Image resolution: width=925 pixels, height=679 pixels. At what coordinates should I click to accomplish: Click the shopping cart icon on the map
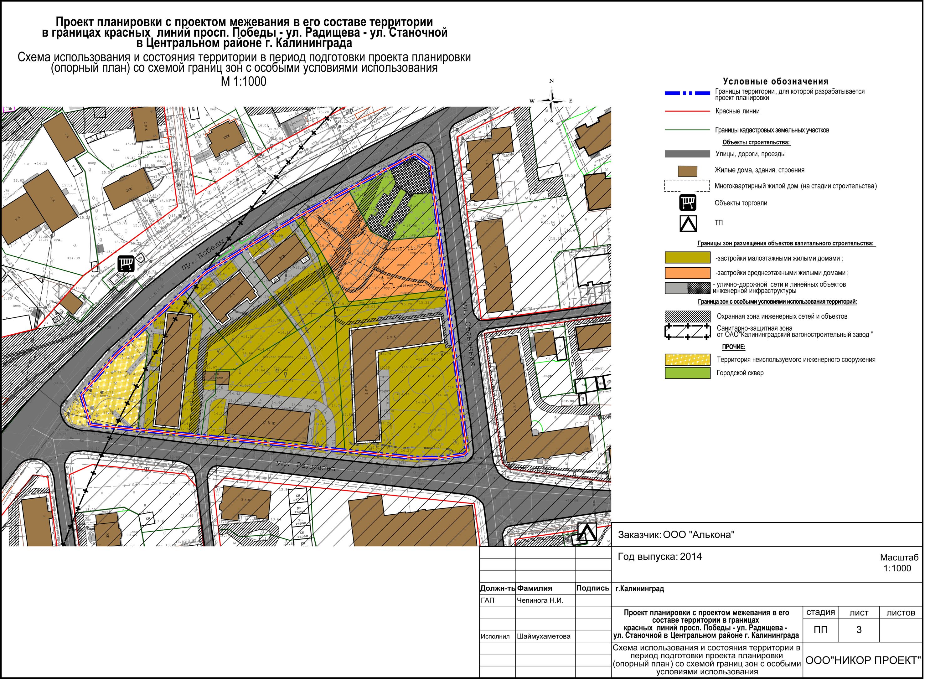point(126,264)
